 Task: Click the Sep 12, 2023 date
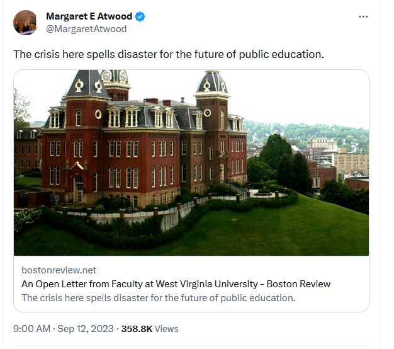pos(86,329)
